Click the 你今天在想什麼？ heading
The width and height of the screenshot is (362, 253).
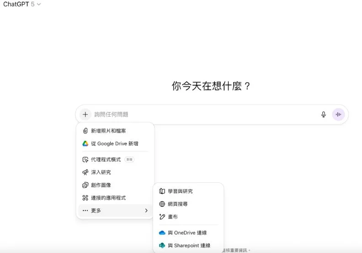[211, 86]
